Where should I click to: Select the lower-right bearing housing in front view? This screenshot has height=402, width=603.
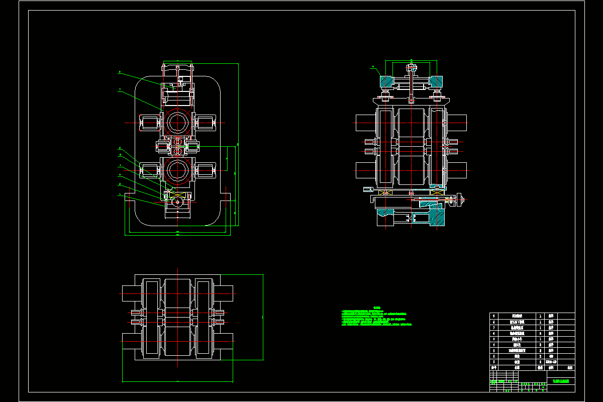coord(206,170)
